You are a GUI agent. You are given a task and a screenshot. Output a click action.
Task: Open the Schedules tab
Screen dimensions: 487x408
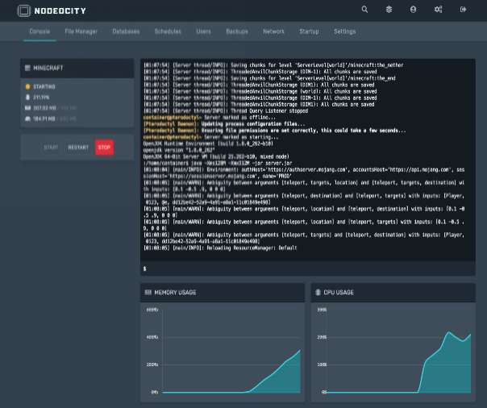tap(168, 31)
